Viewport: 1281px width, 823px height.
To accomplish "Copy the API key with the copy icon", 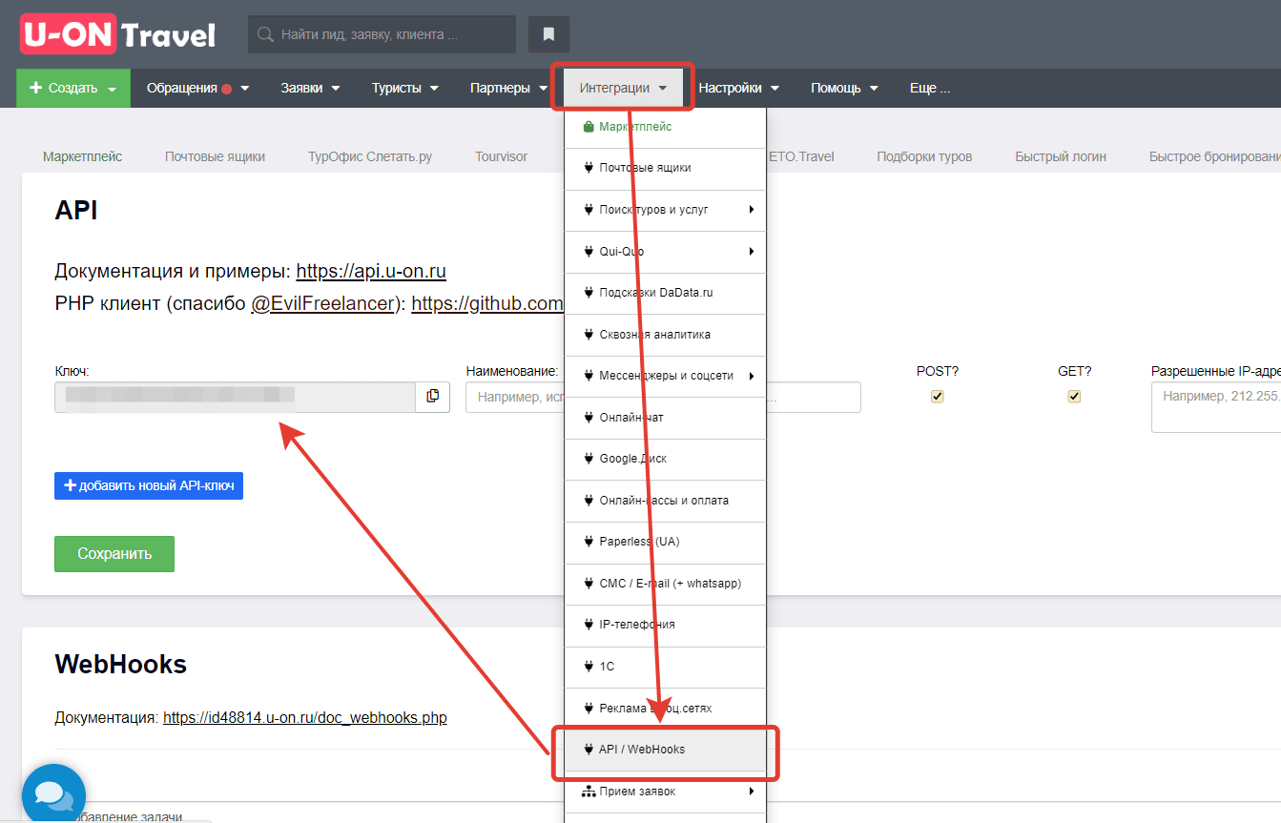I will pos(432,397).
